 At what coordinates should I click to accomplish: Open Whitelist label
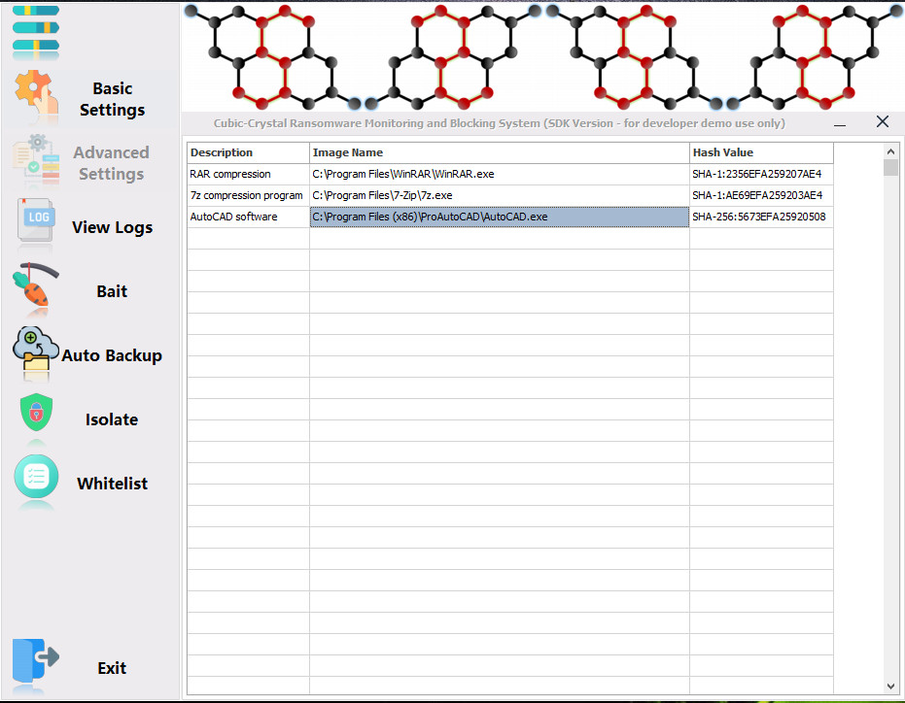click(x=113, y=484)
